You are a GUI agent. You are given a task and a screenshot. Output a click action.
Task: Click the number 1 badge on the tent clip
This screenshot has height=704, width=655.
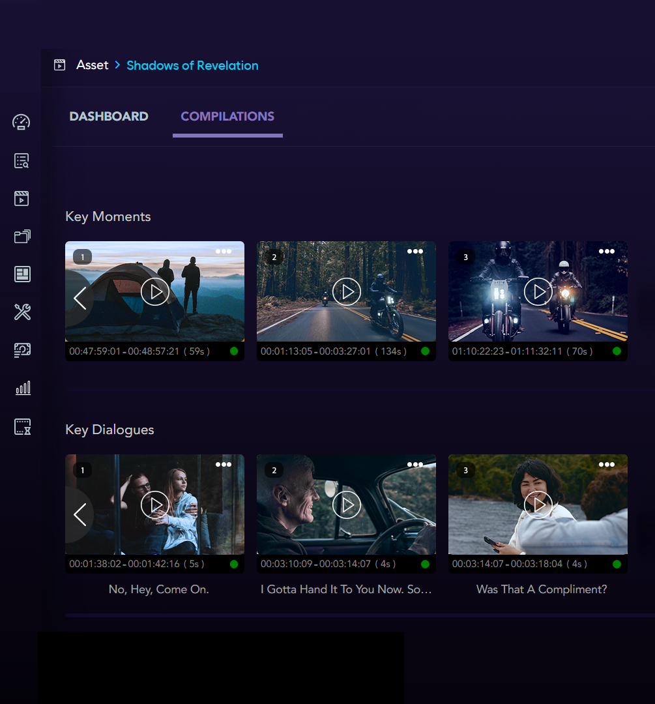(83, 257)
